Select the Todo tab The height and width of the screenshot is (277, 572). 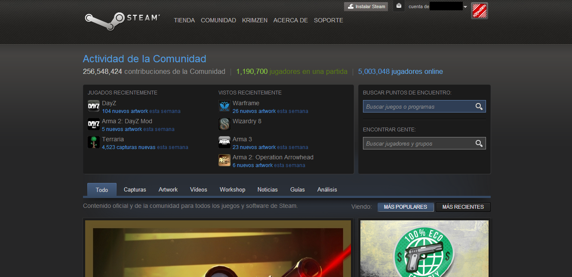[102, 189]
